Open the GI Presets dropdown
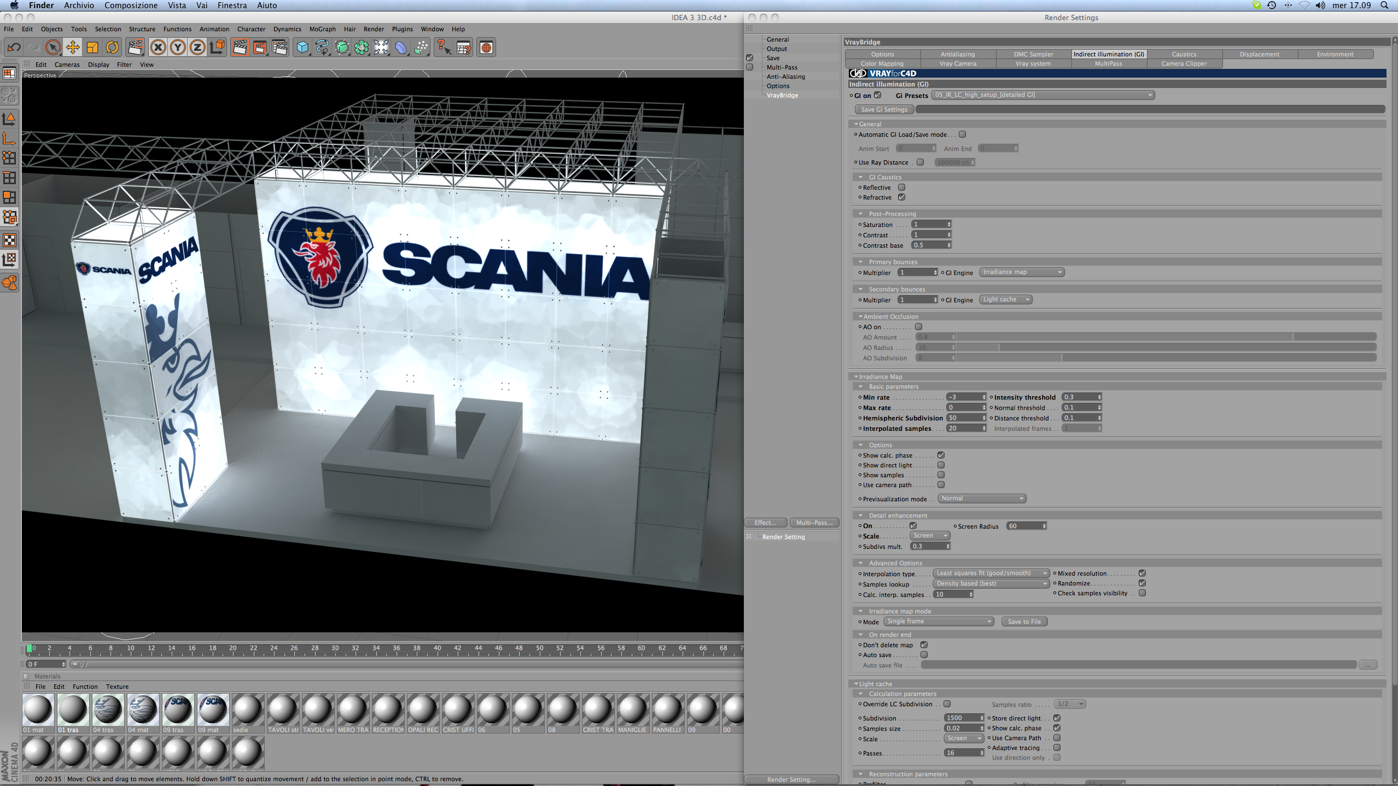Viewport: 1398px width, 786px height. (x=1042, y=95)
